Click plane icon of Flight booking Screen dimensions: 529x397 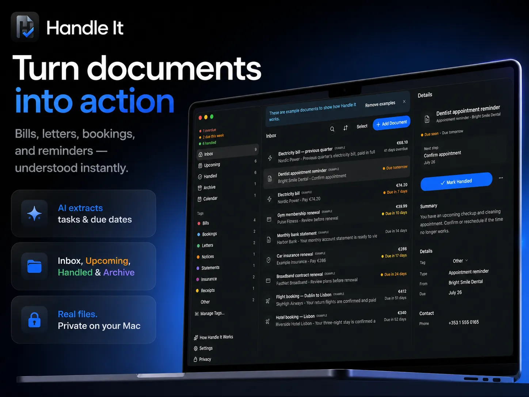pos(268,301)
